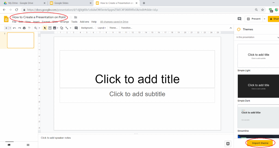The height and width of the screenshot is (148, 279).
Task: Choose the Simple Dark theme thumbnail
Action: [x=258, y=86]
